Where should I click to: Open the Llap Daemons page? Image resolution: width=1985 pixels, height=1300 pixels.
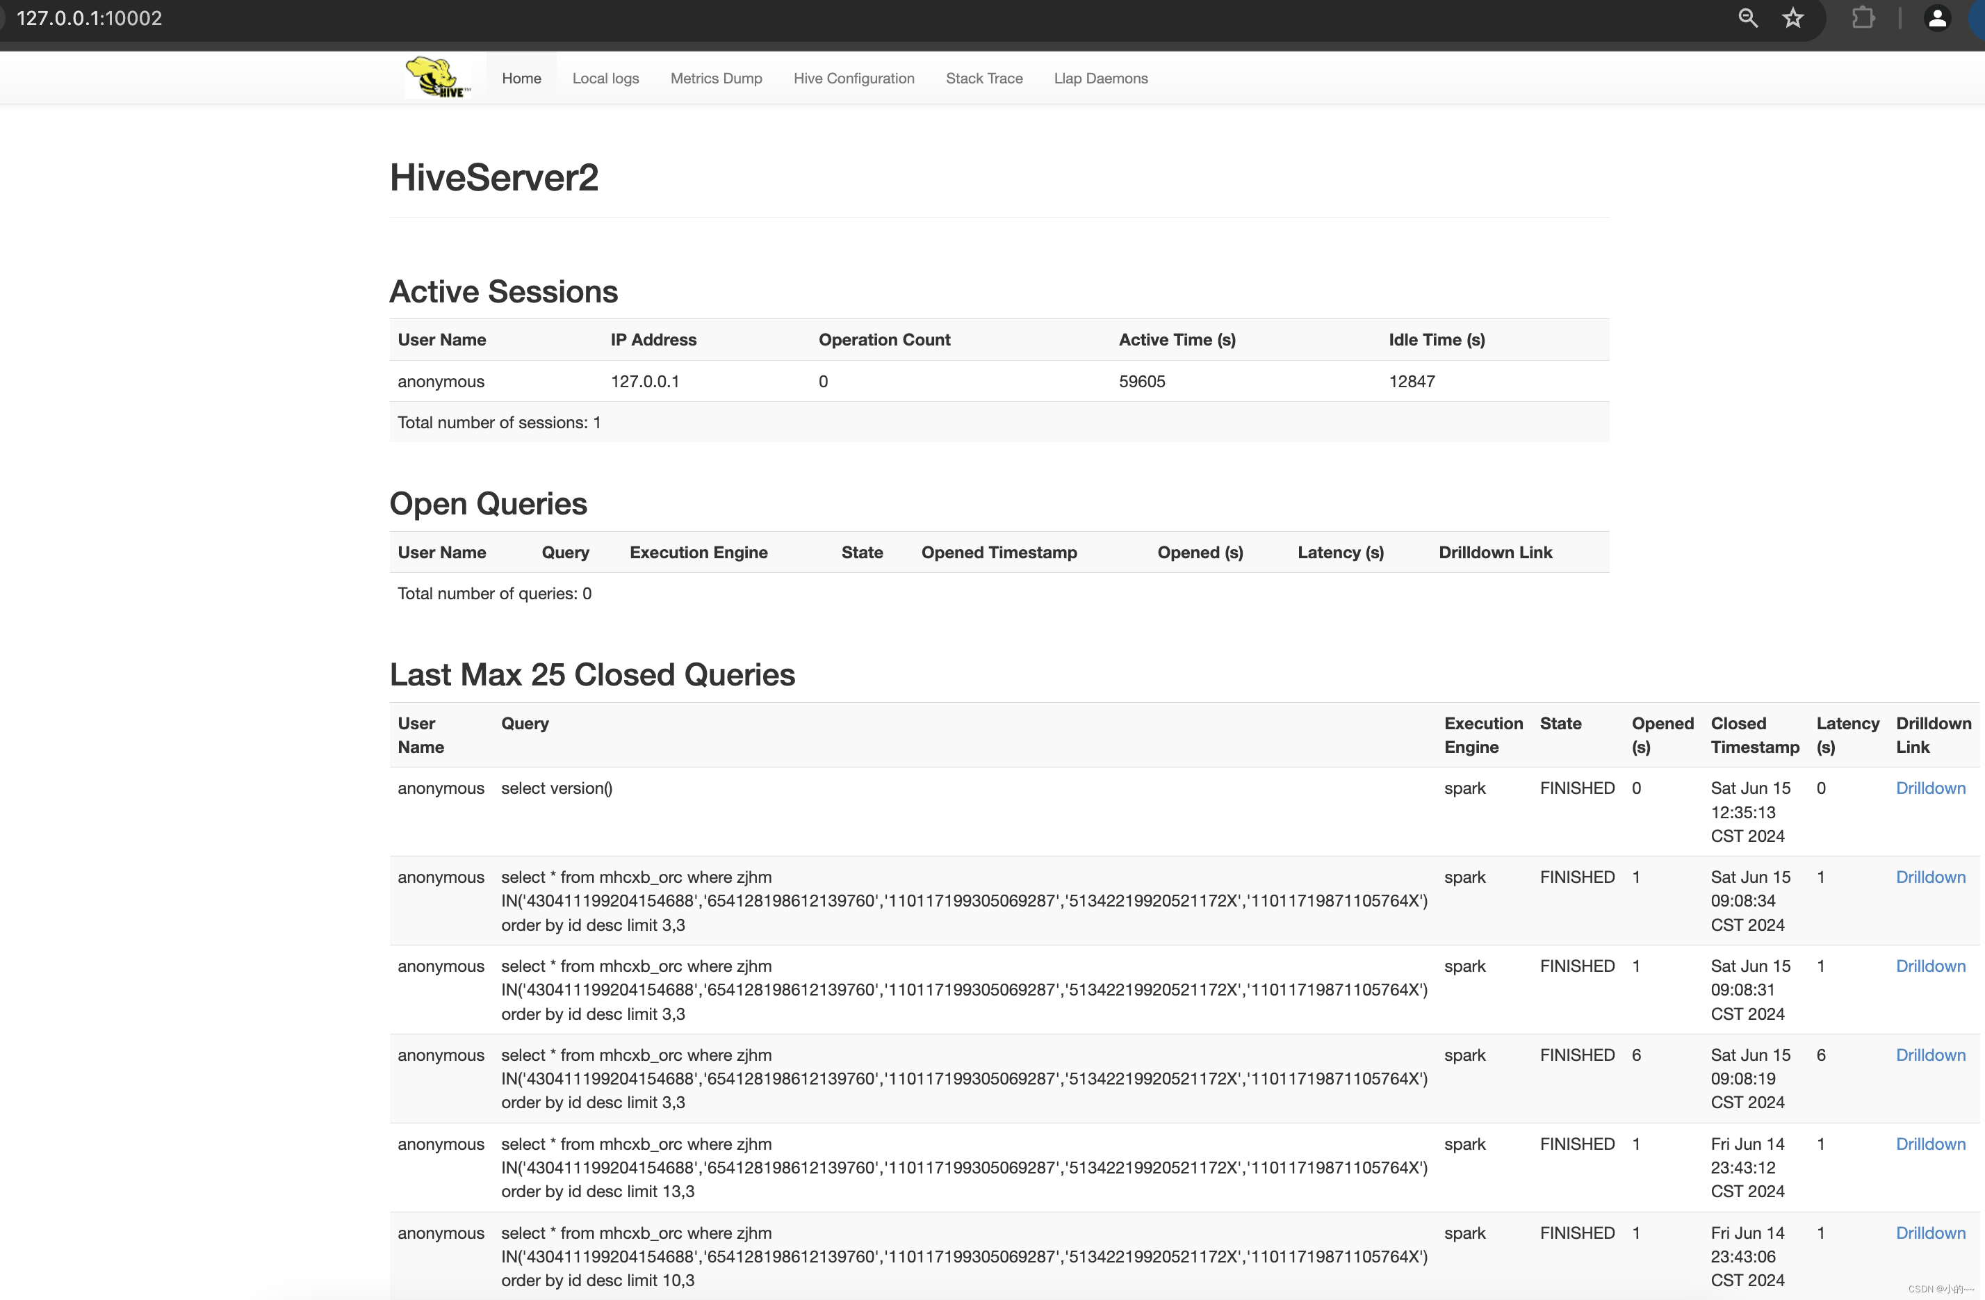pyautogui.click(x=1099, y=79)
